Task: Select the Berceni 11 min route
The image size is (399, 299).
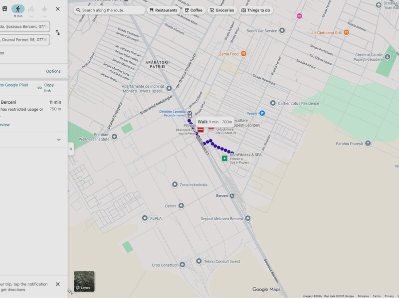Action: tap(34, 113)
